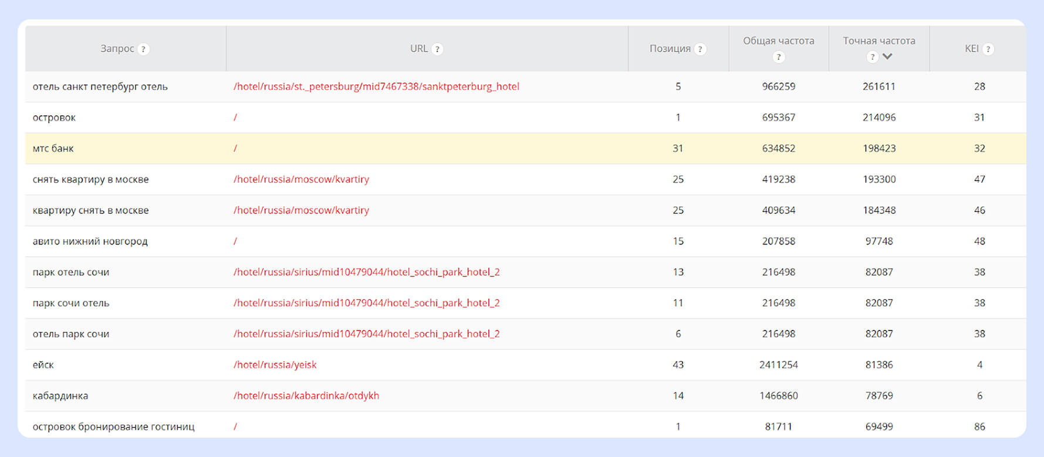The height and width of the screenshot is (457, 1044).
Task: Open root link for островок бронирование гостиниц
Action: click(x=235, y=427)
